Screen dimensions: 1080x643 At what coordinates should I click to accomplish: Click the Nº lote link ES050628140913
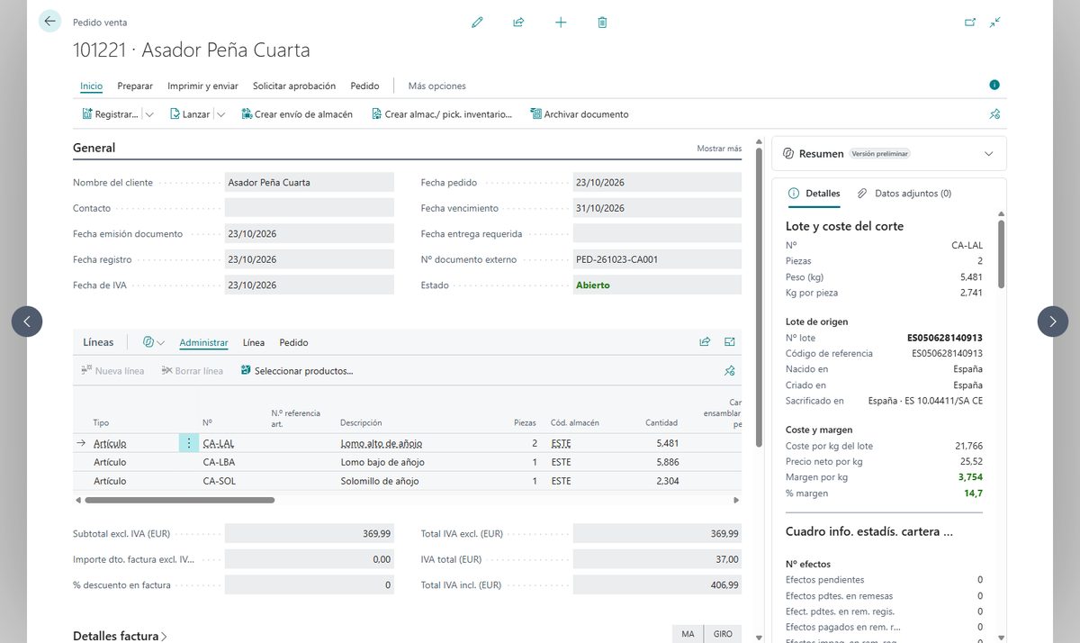[945, 338]
